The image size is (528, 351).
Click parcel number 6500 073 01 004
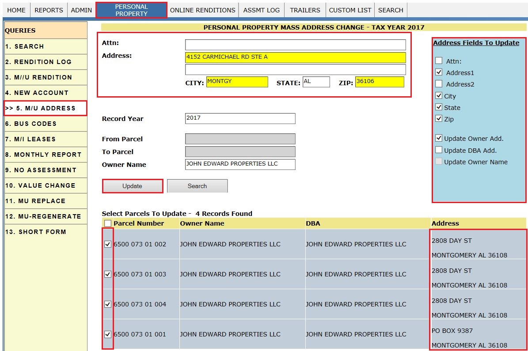click(x=140, y=304)
